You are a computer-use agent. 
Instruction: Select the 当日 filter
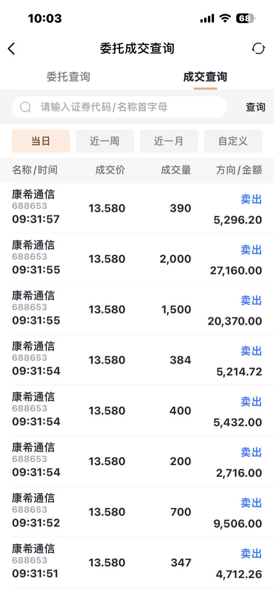tap(41, 141)
